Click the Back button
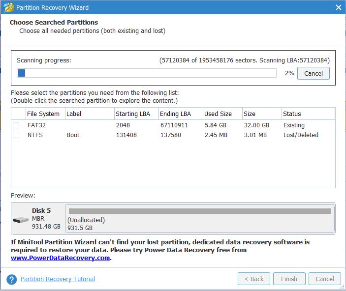This screenshot has height=291, width=346. 254,279
